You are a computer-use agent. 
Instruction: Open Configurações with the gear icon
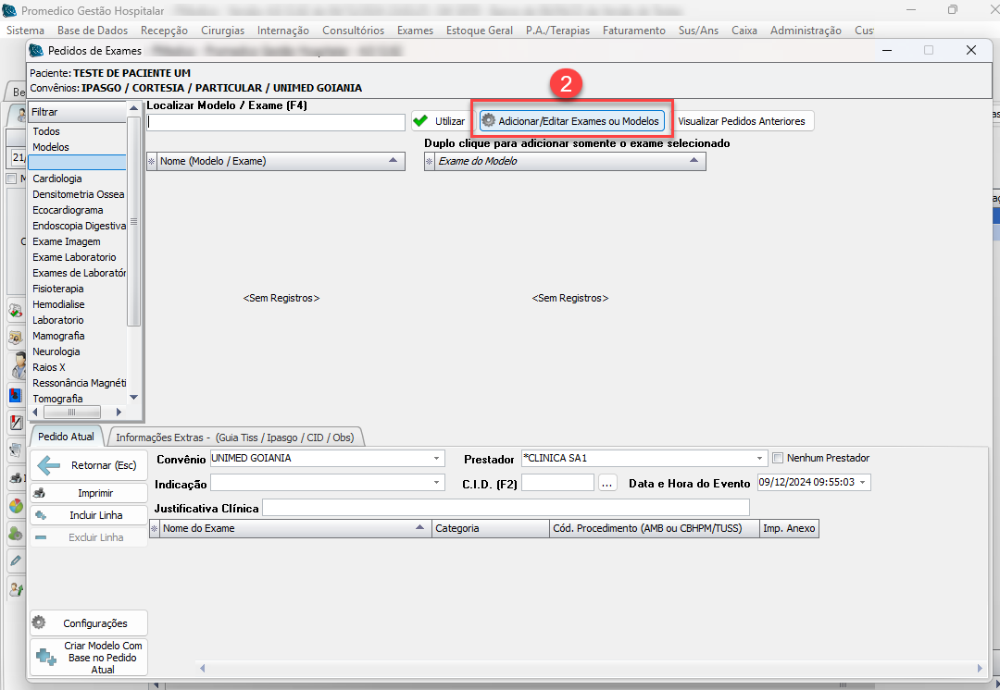coord(88,623)
